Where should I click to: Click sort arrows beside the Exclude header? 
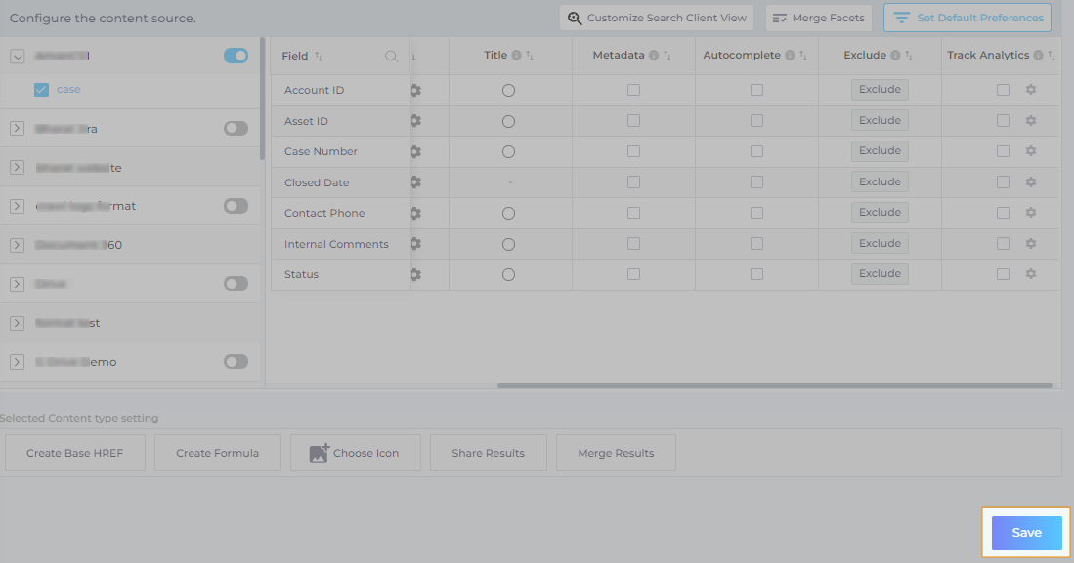coord(910,56)
